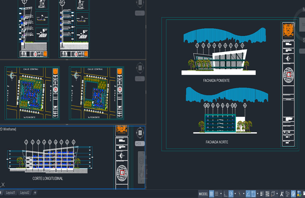305x198 pixels.
Task: Click globe location key in right sheet title block
Action: tap(289, 75)
